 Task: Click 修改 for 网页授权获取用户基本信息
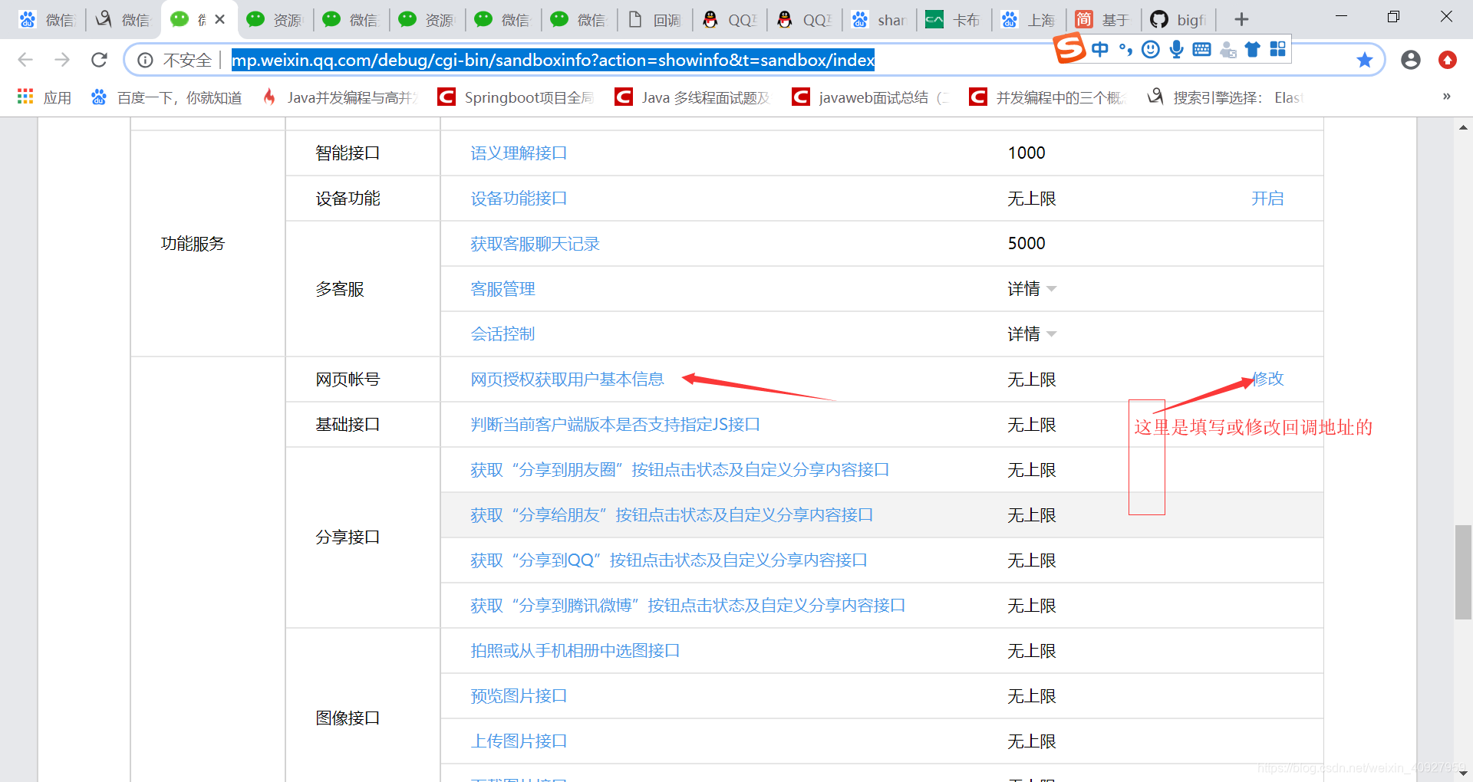click(x=1268, y=379)
